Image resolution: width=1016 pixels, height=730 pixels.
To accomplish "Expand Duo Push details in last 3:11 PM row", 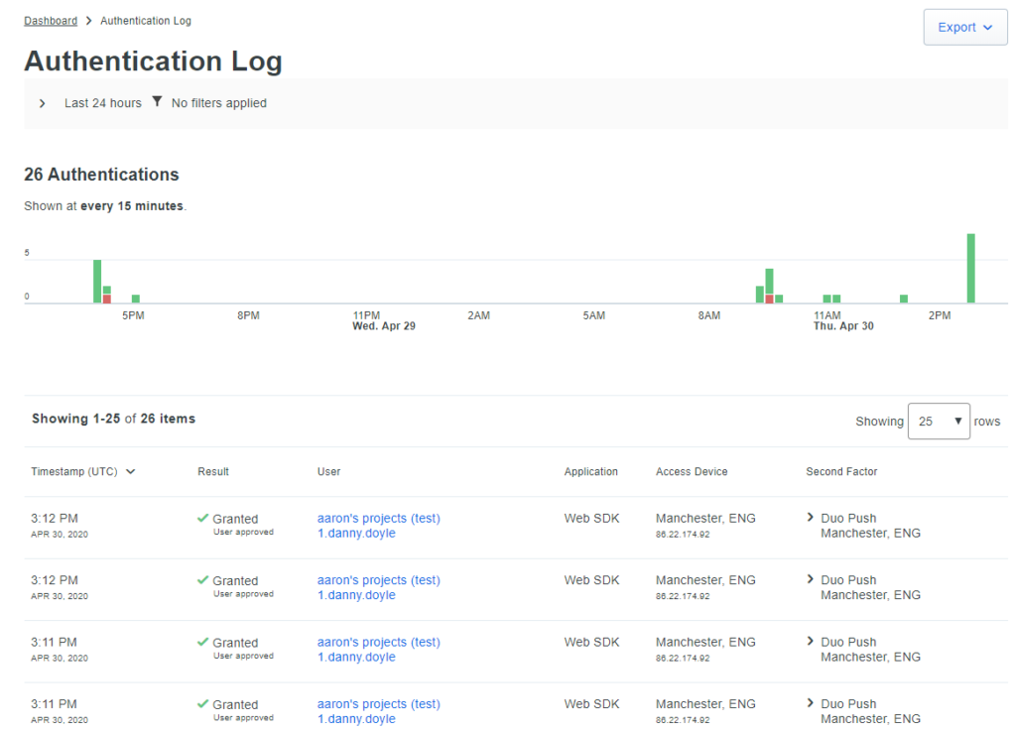I will coord(810,703).
